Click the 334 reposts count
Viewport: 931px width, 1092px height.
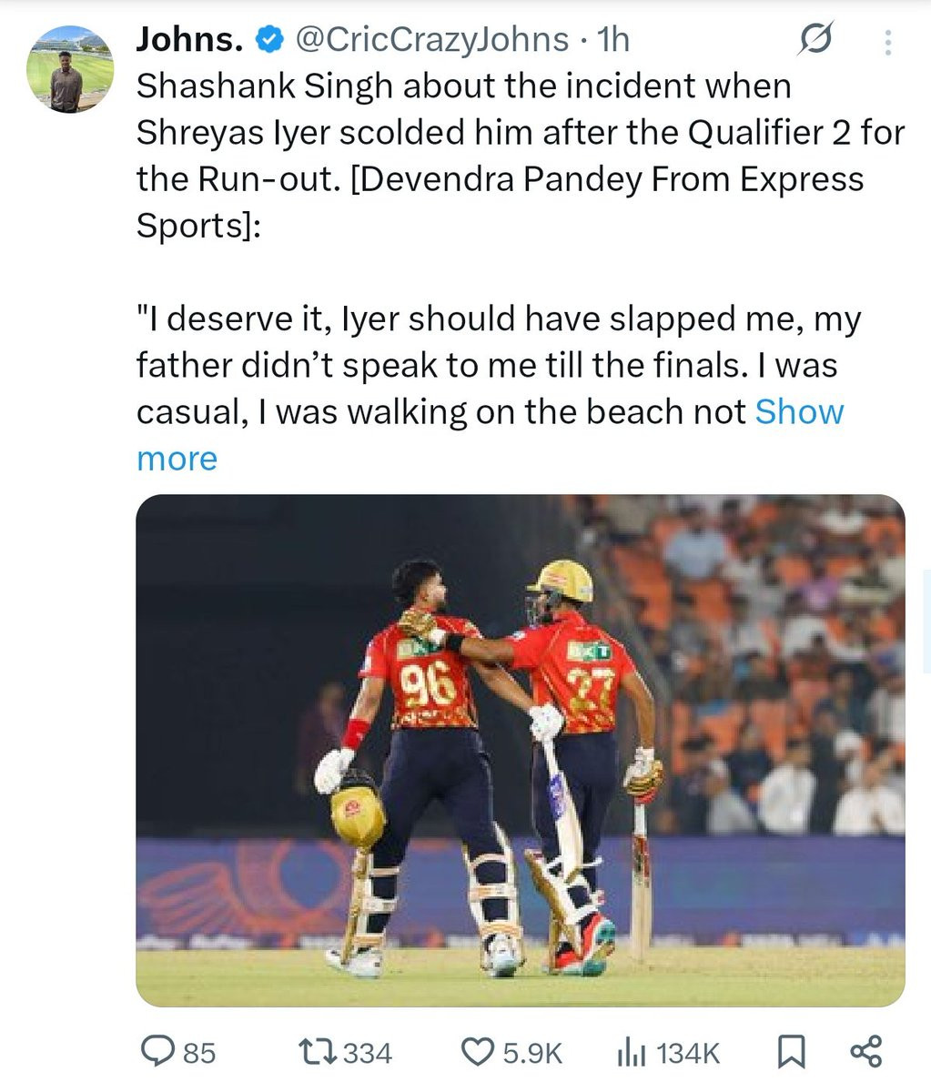point(369,1054)
